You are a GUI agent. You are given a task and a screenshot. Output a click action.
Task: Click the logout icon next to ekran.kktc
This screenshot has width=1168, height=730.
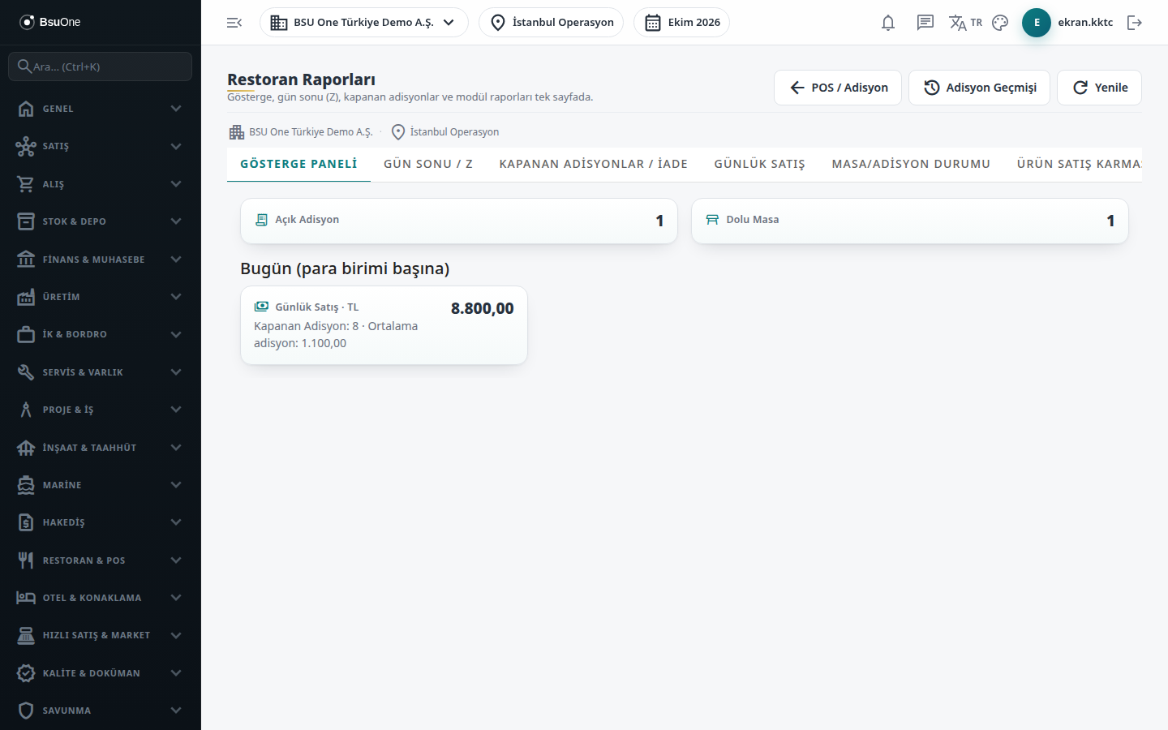pos(1135,23)
